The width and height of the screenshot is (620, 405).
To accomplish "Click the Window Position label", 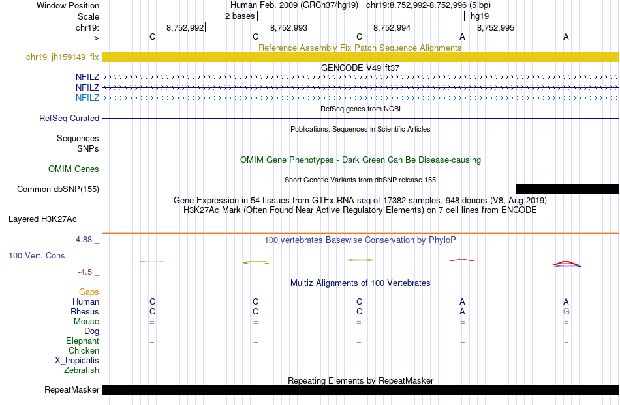I will [x=68, y=5].
